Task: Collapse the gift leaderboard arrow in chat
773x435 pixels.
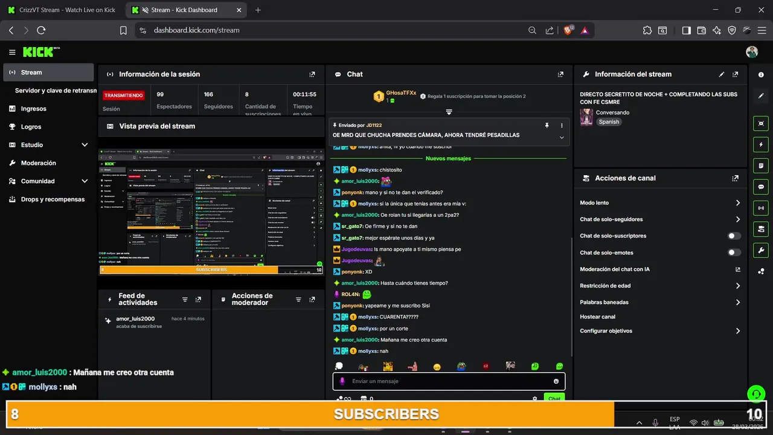Action: point(449,112)
